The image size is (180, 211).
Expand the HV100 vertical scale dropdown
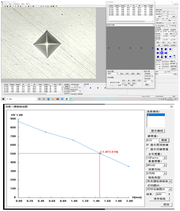coord(165,165)
